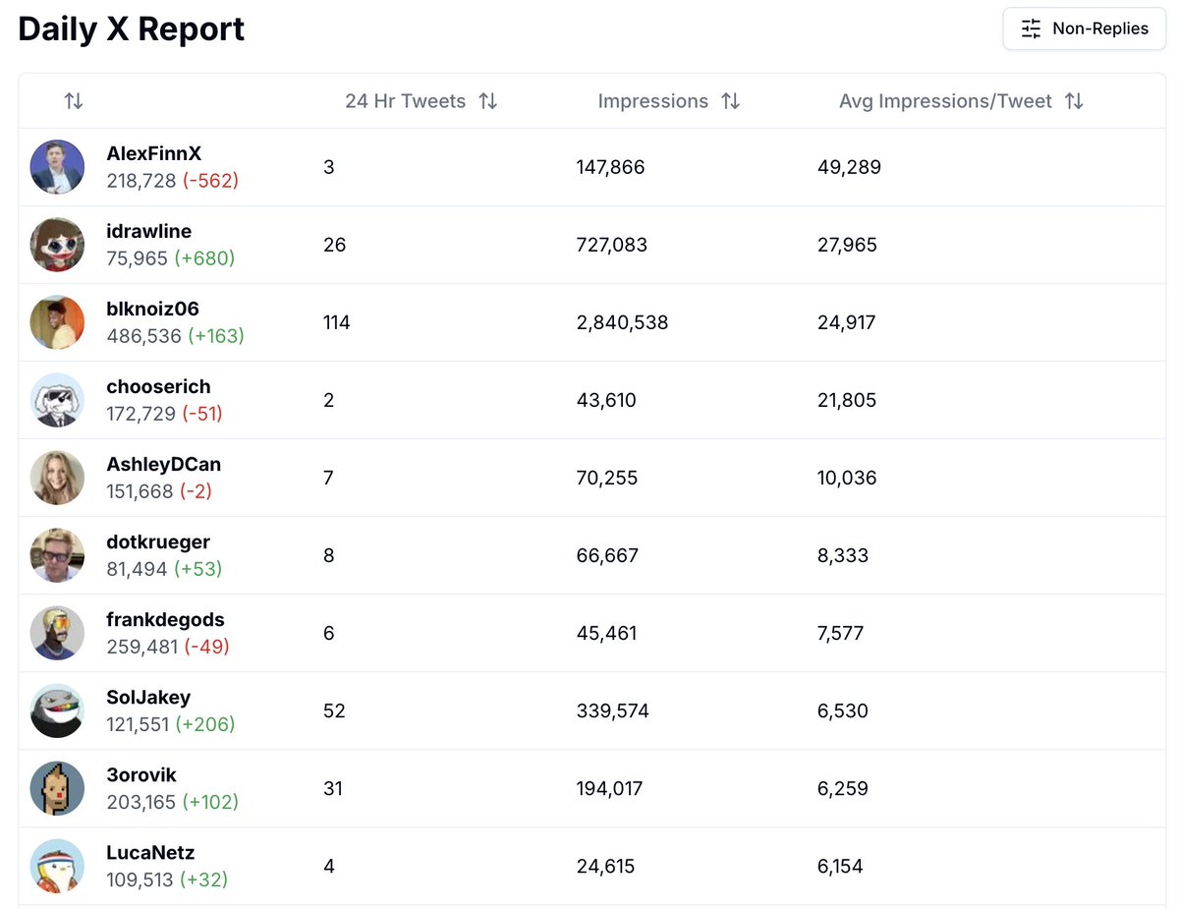This screenshot has width=1179, height=909.
Task: Click chooserich avatar image
Action: pyautogui.click(x=57, y=400)
